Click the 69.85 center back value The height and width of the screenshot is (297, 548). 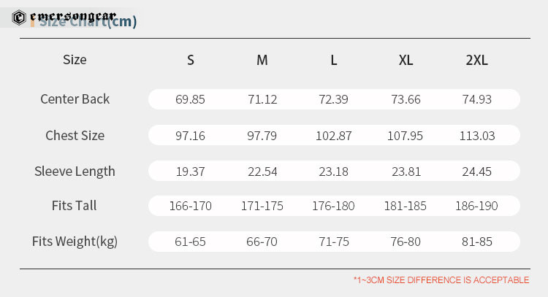[x=190, y=99]
